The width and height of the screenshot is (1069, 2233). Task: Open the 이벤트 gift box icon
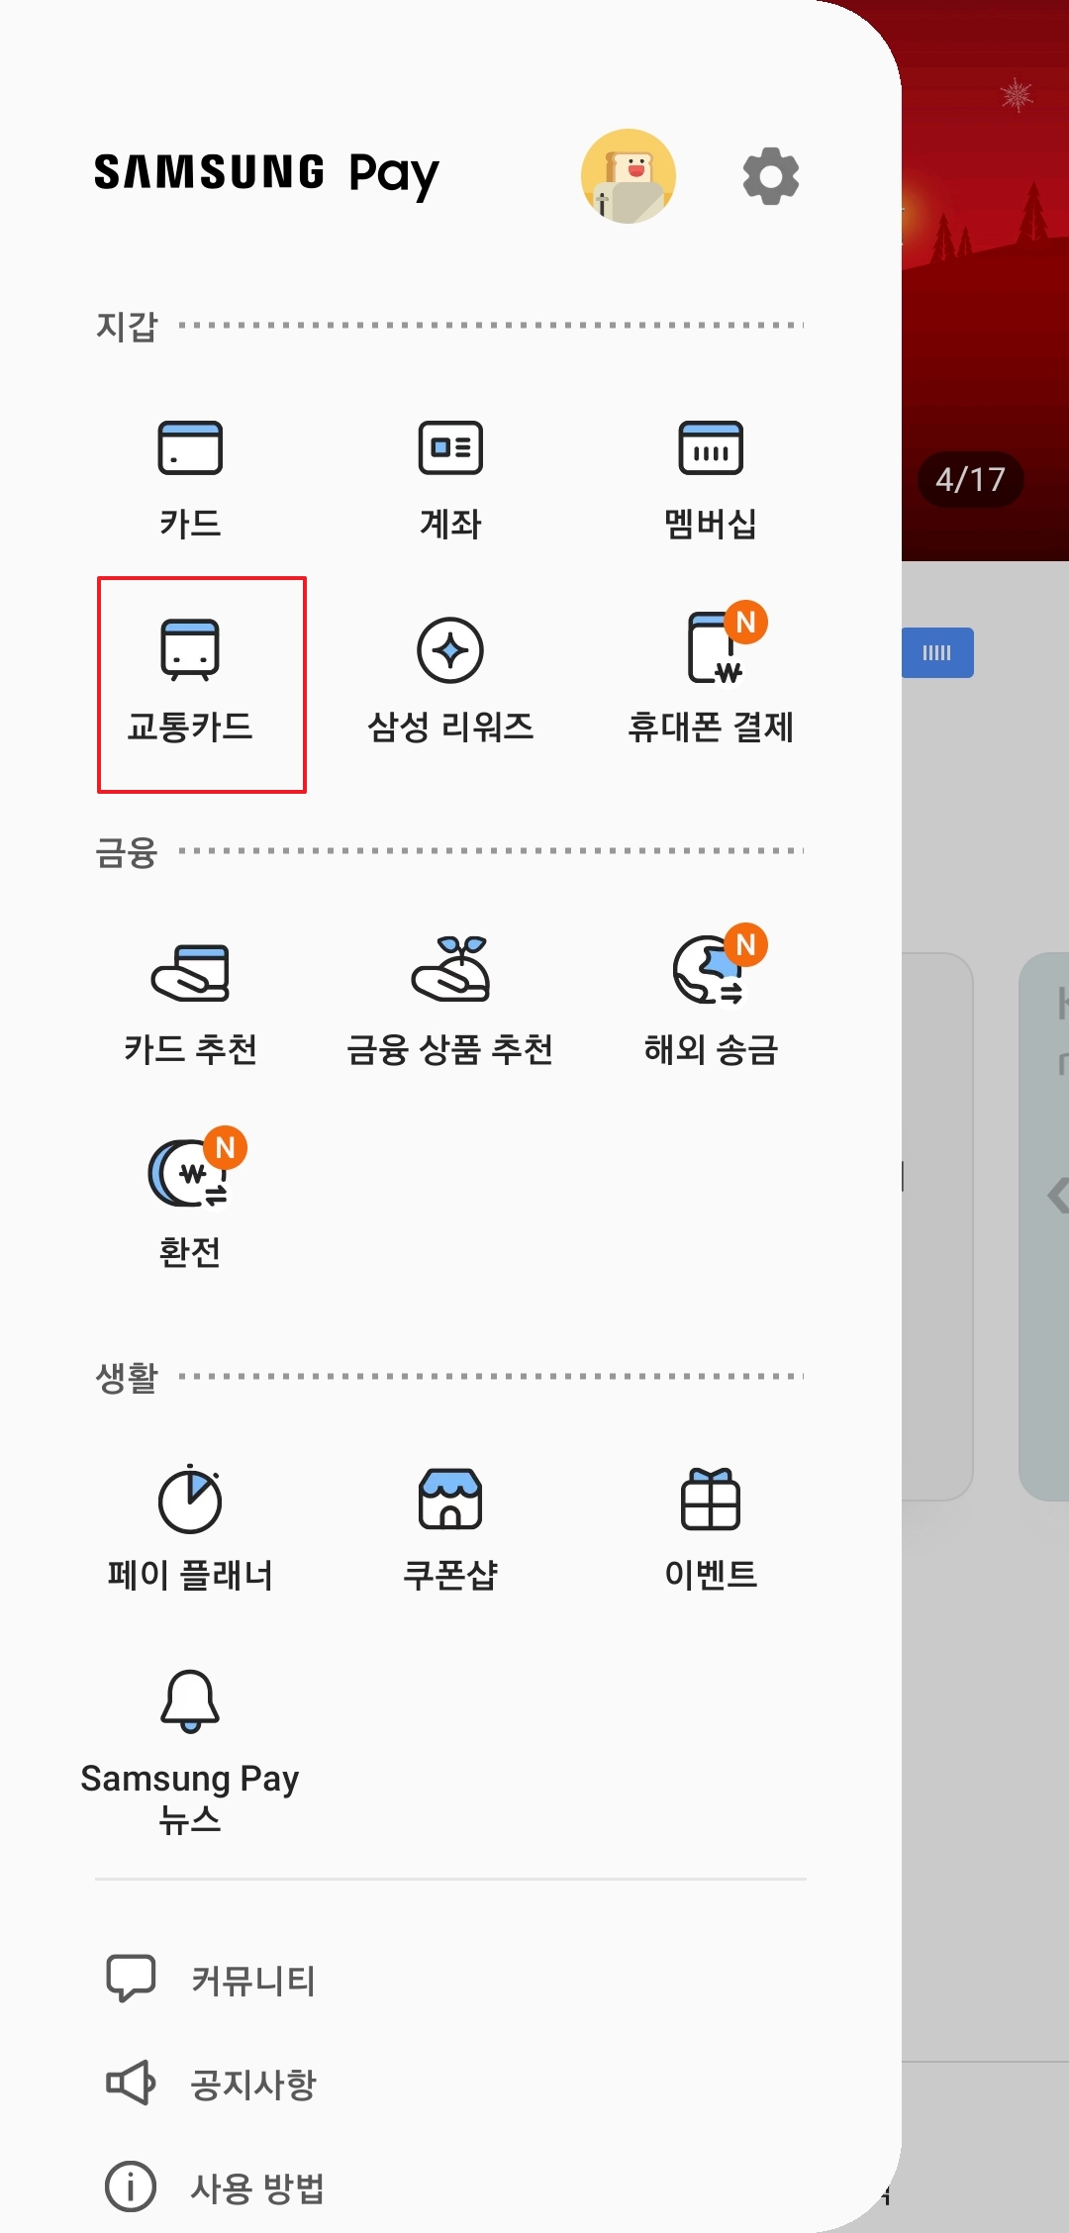711,1499
